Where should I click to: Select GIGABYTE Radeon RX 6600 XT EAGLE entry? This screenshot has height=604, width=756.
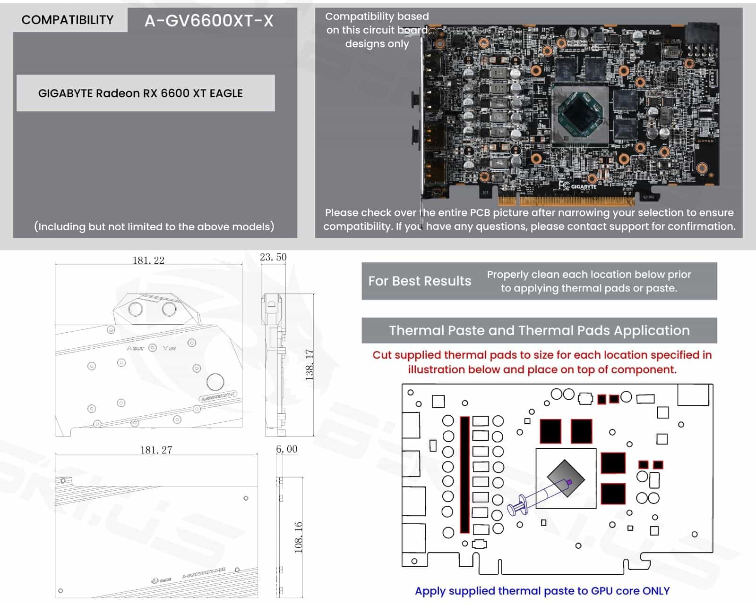pos(146,93)
